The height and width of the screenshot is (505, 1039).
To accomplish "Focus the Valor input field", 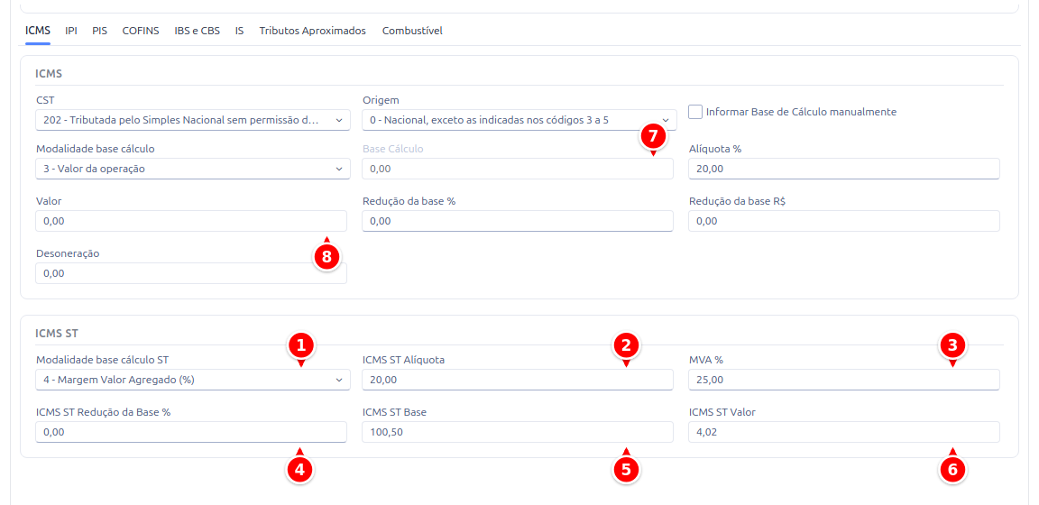I will pos(191,221).
